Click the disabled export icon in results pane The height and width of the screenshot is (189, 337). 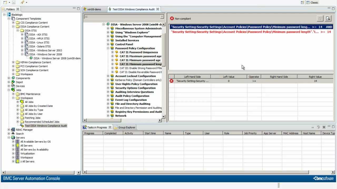pyautogui.click(x=320, y=18)
